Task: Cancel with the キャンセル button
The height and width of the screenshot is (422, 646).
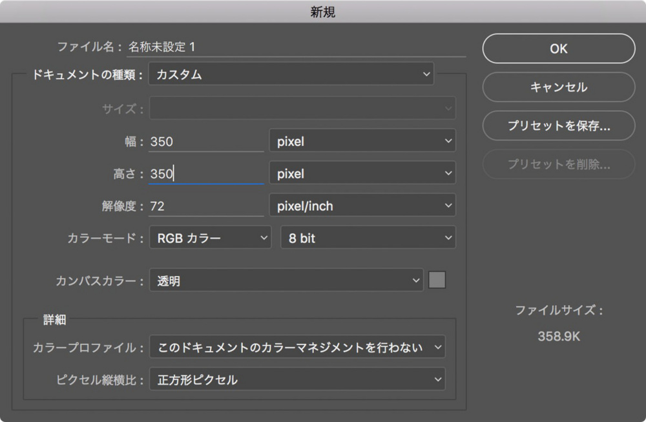Action: [x=558, y=87]
